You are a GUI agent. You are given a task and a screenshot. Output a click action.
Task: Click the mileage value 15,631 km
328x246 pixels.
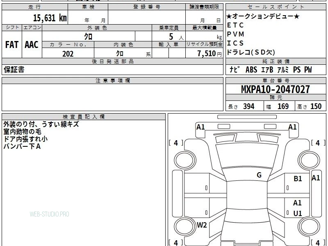50,18
